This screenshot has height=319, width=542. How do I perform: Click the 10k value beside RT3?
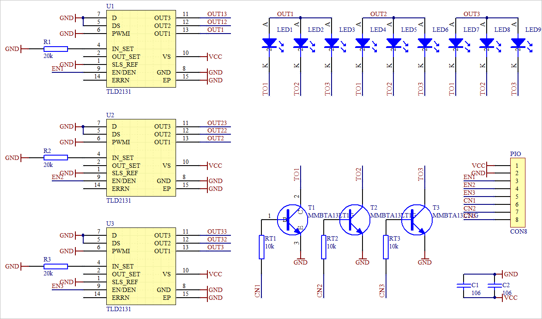coord(394,246)
